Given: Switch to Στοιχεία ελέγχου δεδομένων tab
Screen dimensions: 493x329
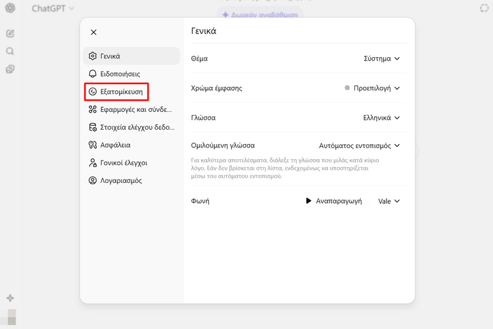Looking at the screenshot, I should (x=131, y=127).
